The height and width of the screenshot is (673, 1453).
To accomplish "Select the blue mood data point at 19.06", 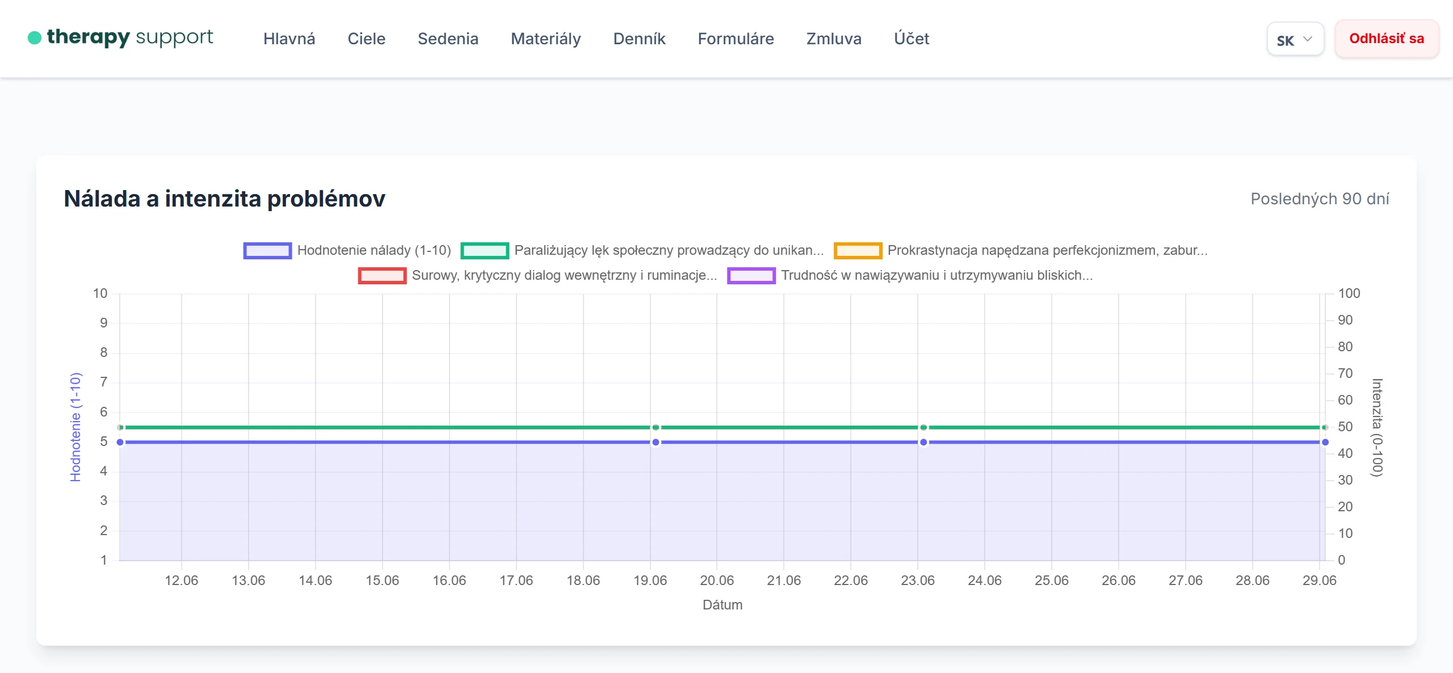I will [x=656, y=442].
